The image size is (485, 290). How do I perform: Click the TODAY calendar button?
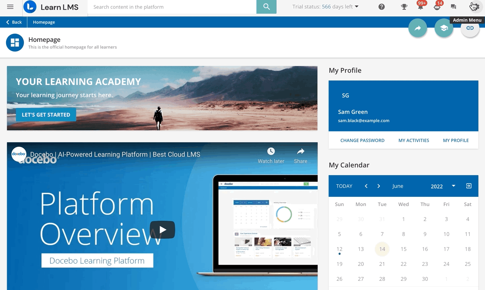(x=344, y=186)
